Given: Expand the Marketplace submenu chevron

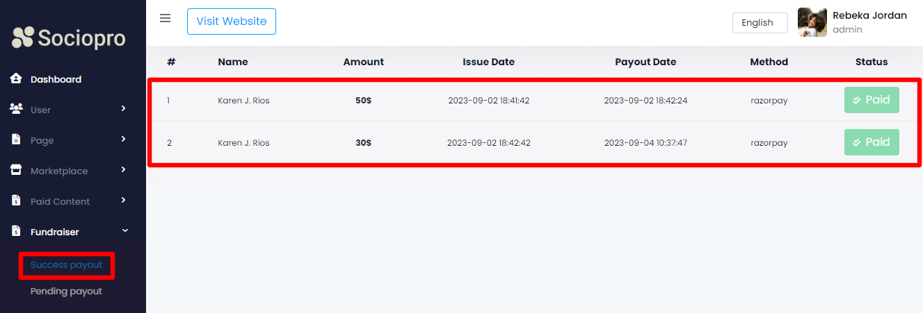Looking at the screenshot, I should pos(123,169).
